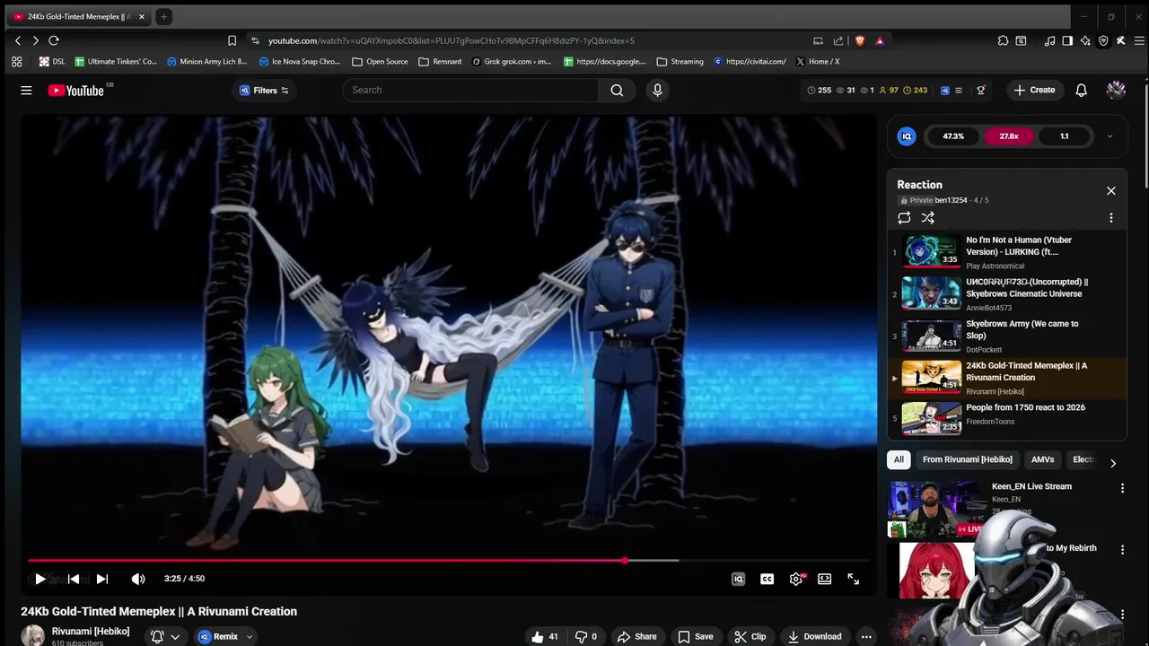Open the player settings gear
1149x646 pixels.
[796, 579]
